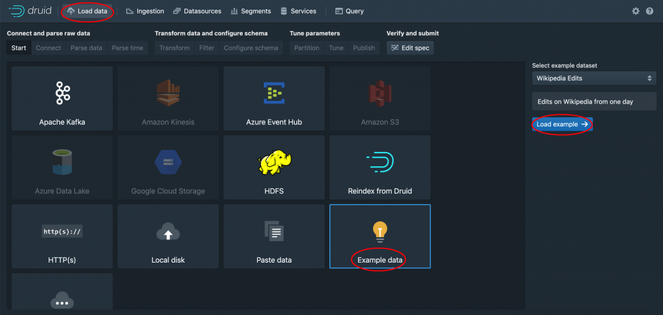Choose the Local disk upload tile
Screen dimensions: 663x315
[168, 237]
